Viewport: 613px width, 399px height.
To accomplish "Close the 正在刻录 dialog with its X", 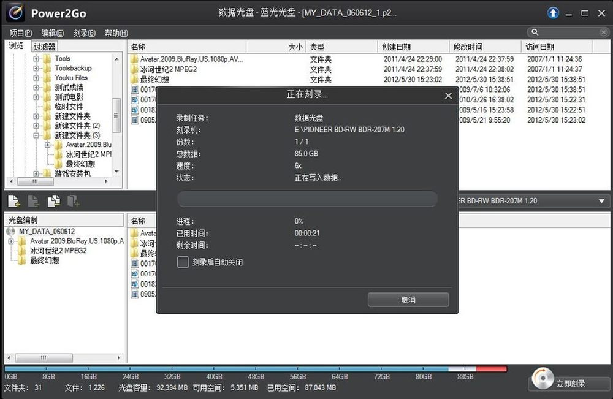I will coord(449,96).
